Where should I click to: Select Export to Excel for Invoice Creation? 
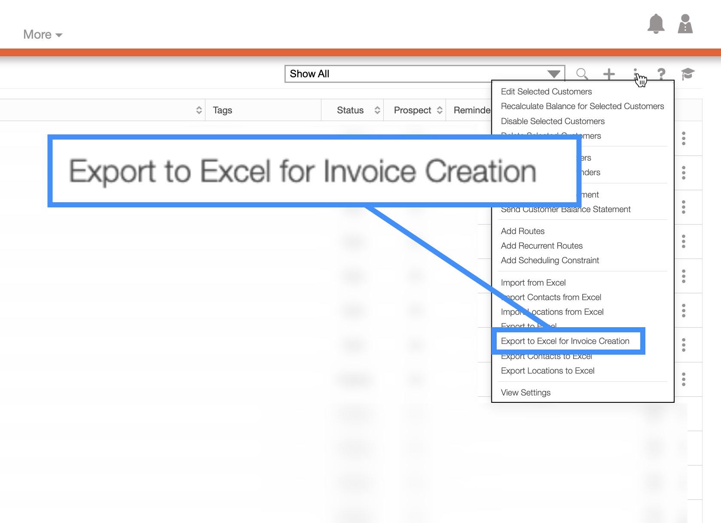(x=565, y=341)
